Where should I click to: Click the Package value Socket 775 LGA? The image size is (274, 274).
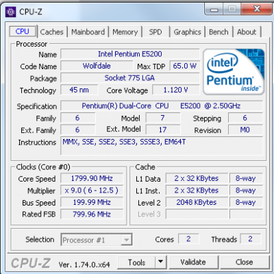pyautogui.click(x=129, y=78)
